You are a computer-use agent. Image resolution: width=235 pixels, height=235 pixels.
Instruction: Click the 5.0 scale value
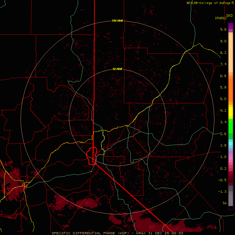pos(223,99)
